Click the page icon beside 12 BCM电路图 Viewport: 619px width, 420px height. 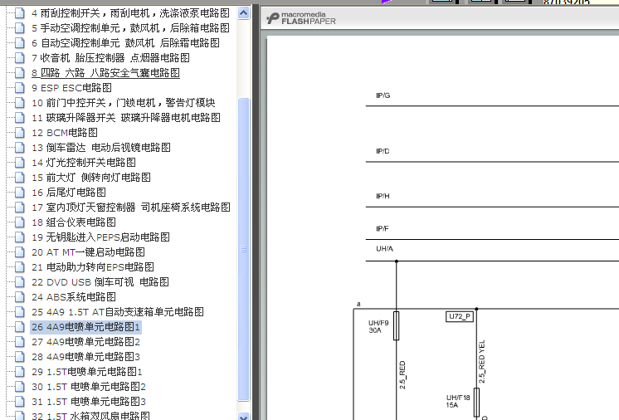(x=19, y=133)
